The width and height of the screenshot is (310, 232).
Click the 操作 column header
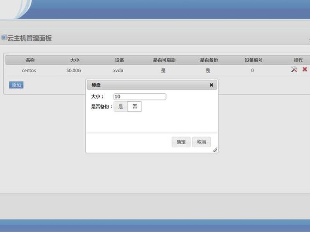[298, 60]
